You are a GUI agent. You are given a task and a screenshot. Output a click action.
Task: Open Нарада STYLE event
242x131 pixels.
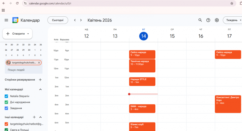142,82
